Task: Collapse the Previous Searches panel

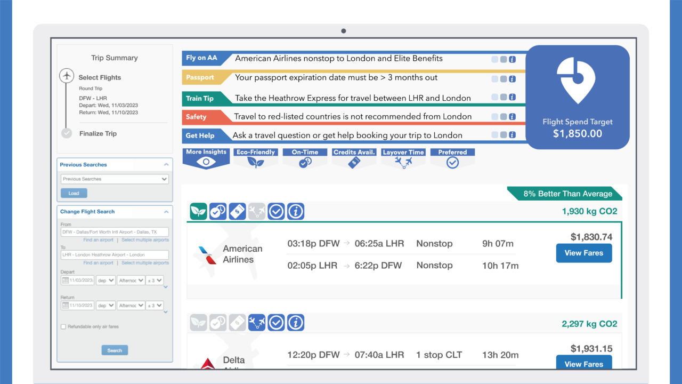Action: [x=166, y=165]
